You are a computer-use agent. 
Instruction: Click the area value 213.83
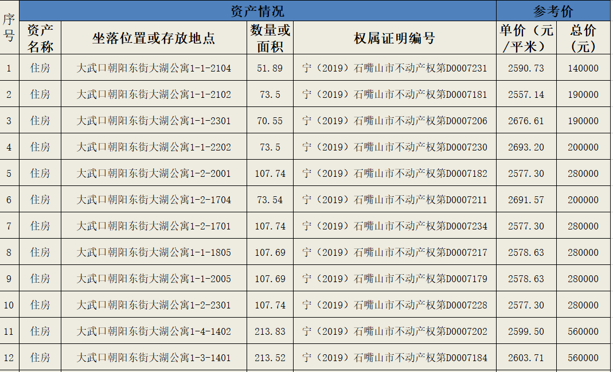click(270, 331)
